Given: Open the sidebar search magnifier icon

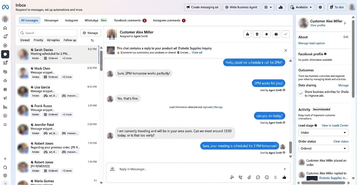Looking at the screenshot, I should (5, 168).
